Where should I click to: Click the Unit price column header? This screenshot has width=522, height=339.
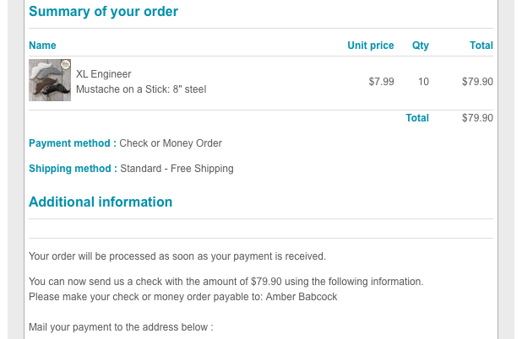point(370,46)
